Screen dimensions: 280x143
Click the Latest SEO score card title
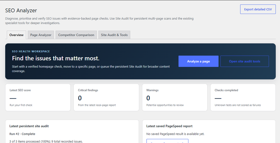pos(20,90)
